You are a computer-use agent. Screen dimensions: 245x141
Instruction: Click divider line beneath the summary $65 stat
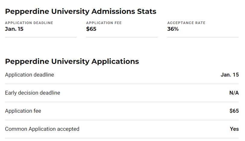tap(122, 37)
